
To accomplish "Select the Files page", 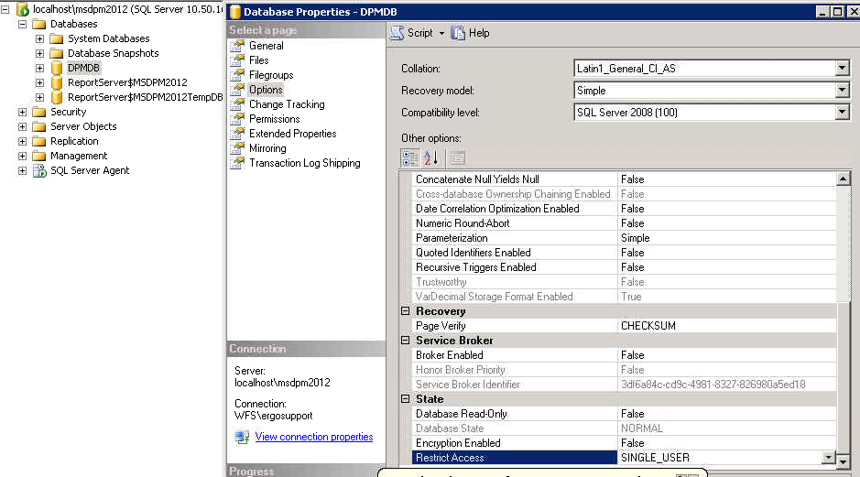I will click(x=258, y=60).
